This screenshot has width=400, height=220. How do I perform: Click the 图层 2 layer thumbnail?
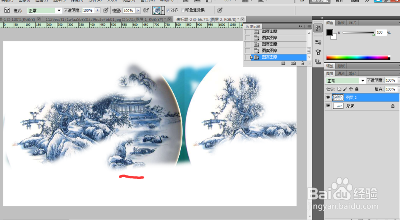(338, 97)
